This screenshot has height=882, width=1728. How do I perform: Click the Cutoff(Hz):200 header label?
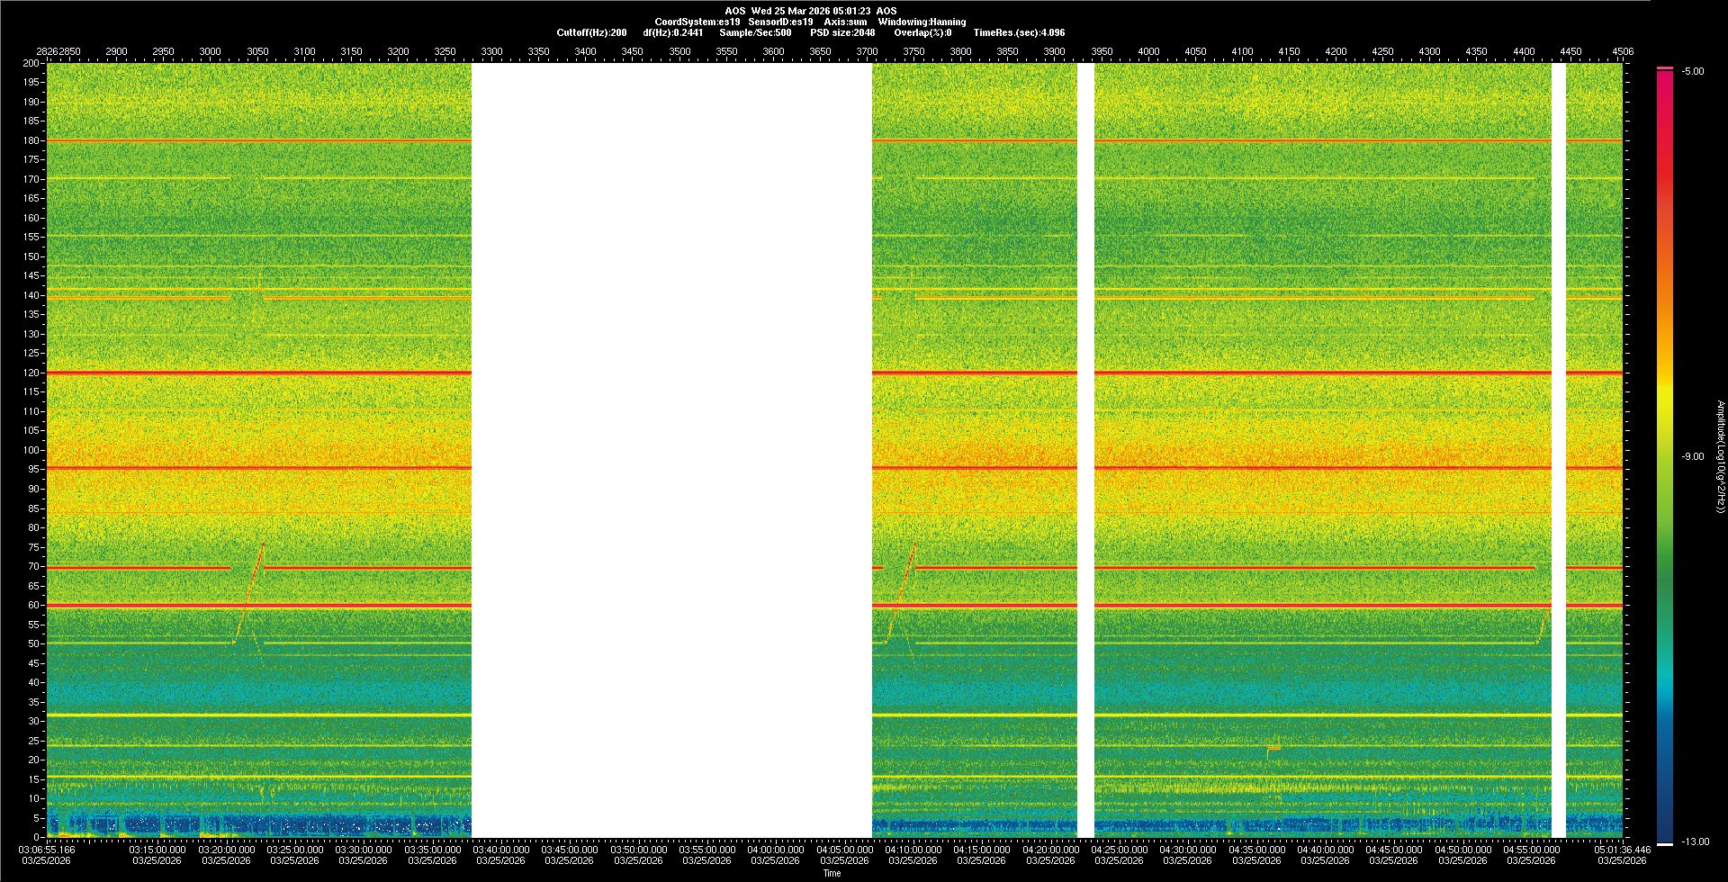(591, 32)
